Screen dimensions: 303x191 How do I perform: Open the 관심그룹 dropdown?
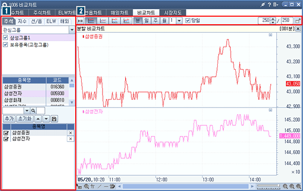click(x=72, y=30)
